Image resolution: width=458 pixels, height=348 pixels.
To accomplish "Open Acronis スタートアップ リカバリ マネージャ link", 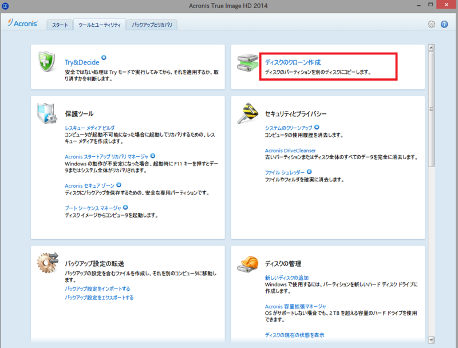I will pyautogui.click(x=106, y=157).
